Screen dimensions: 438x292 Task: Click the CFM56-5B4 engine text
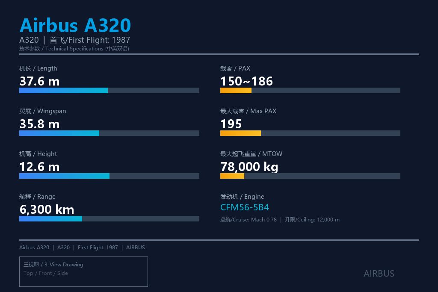pyautogui.click(x=244, y=207)
